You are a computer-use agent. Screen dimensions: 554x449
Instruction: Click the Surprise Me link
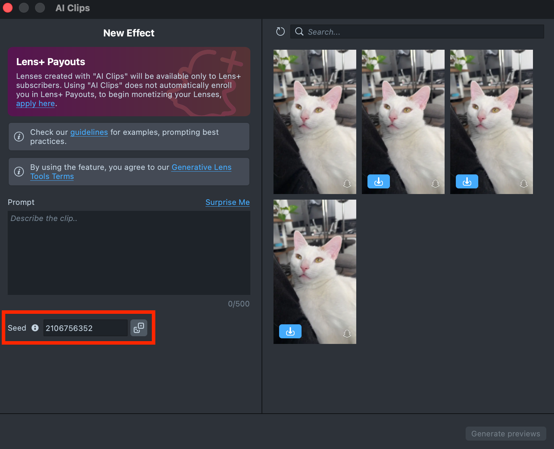[228, 202]
